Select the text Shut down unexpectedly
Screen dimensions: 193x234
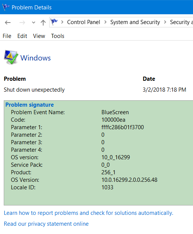pos(34,90)
